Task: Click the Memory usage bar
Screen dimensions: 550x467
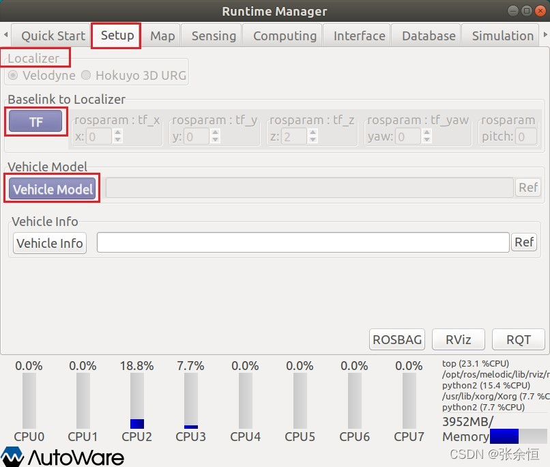Action: 518,436
